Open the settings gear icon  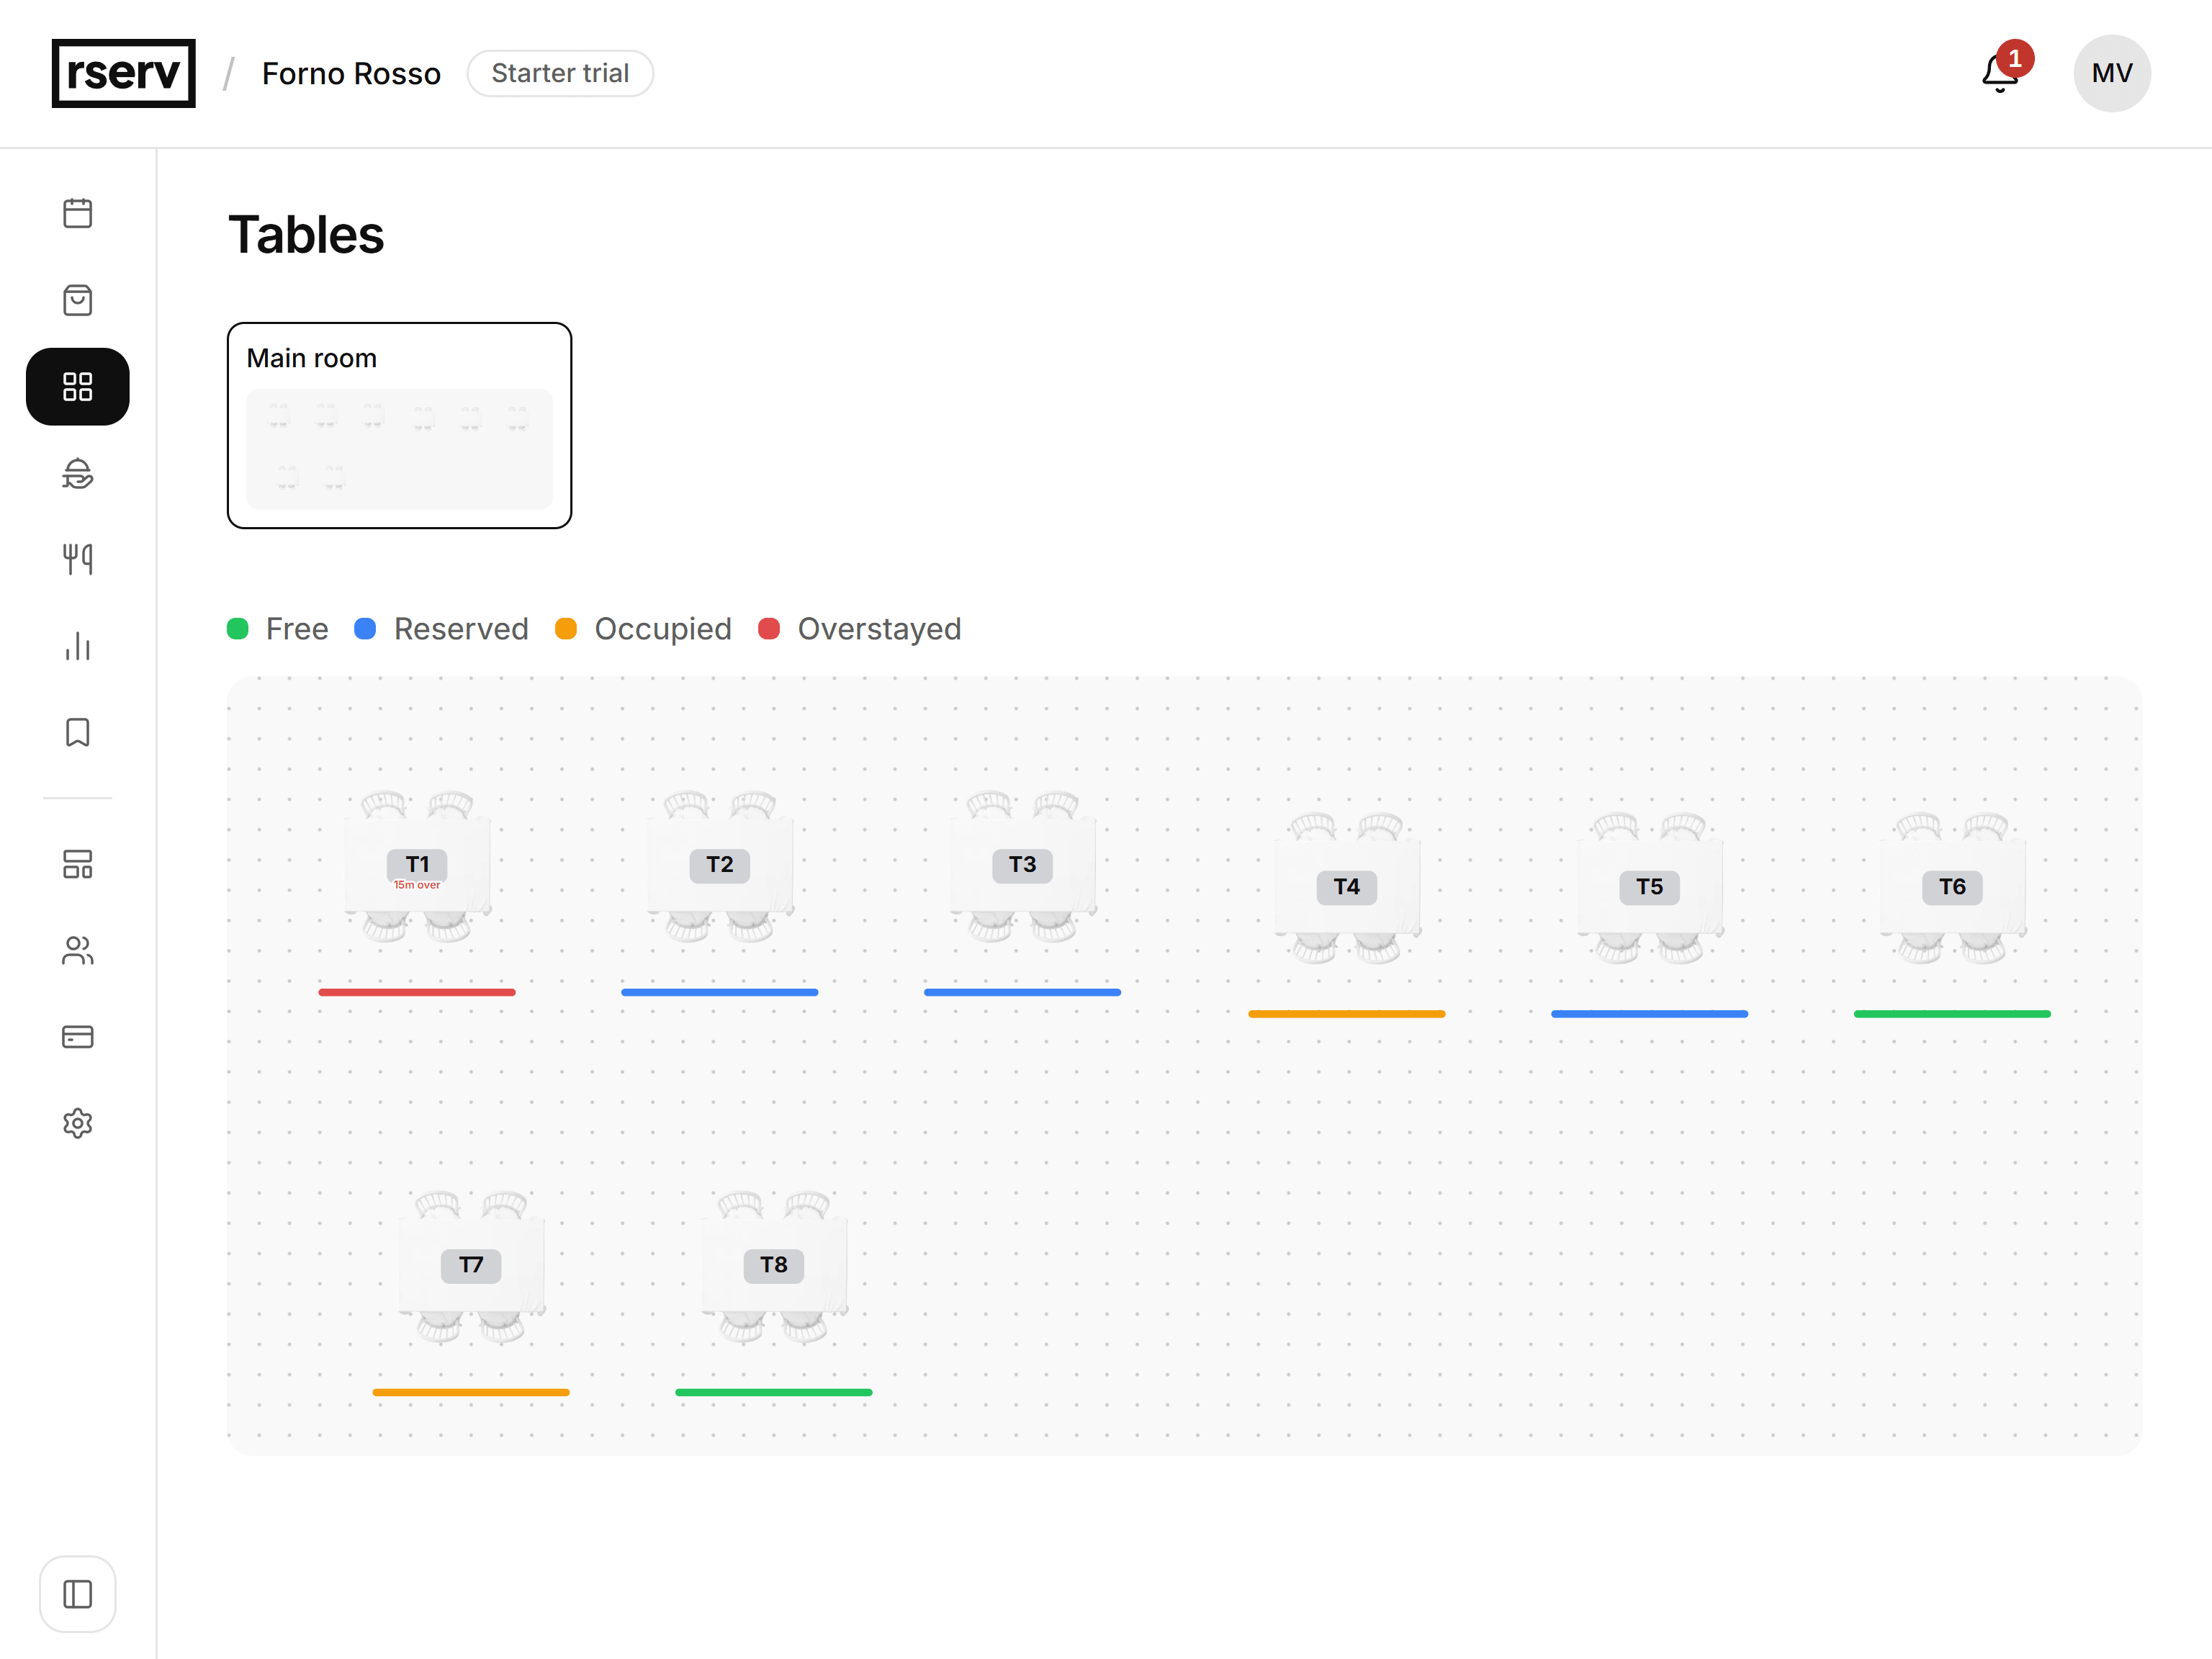(77, 1123)
